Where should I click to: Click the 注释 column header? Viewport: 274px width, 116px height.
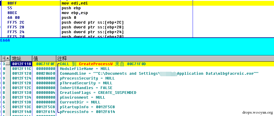pos(165,58)
